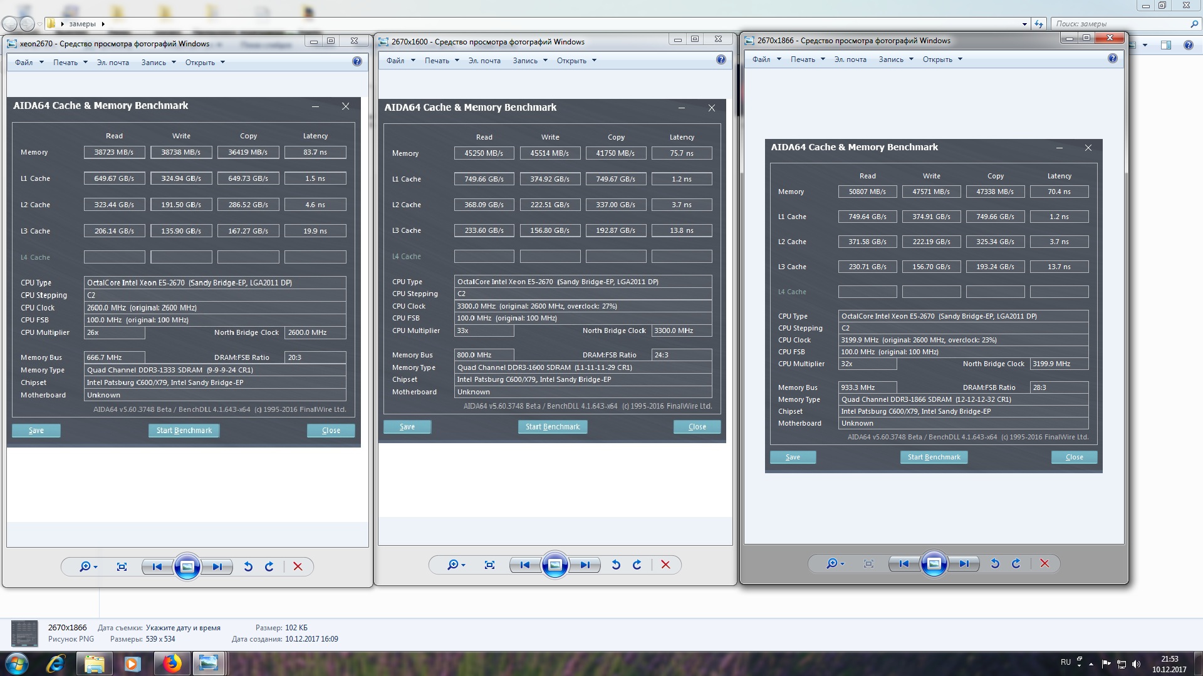Screen dimensions: 1203x676
Task: Open Firefox from the taskbar
Action: click(172, 663)
